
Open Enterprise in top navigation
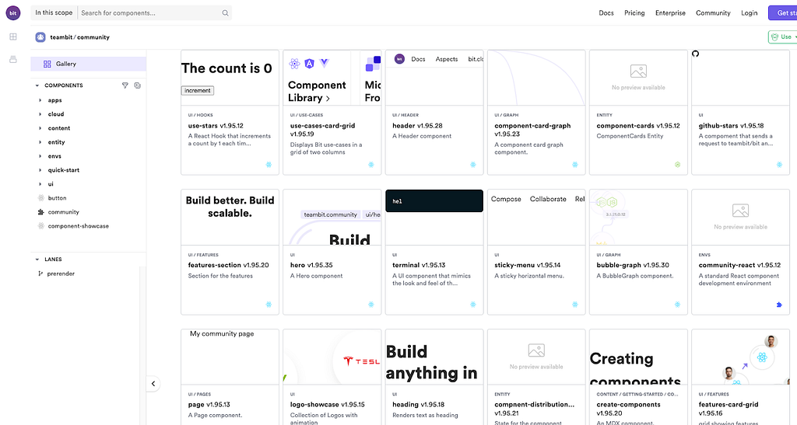click(670, 12)
